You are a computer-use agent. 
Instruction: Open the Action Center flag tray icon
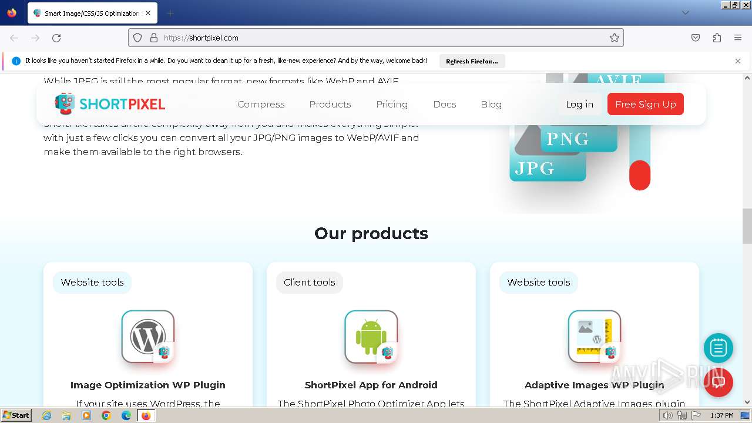tap(696, 415)
